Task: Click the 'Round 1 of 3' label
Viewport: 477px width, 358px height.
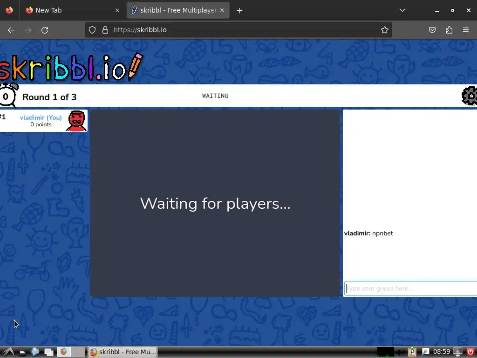Action: [x=49, y=97]
